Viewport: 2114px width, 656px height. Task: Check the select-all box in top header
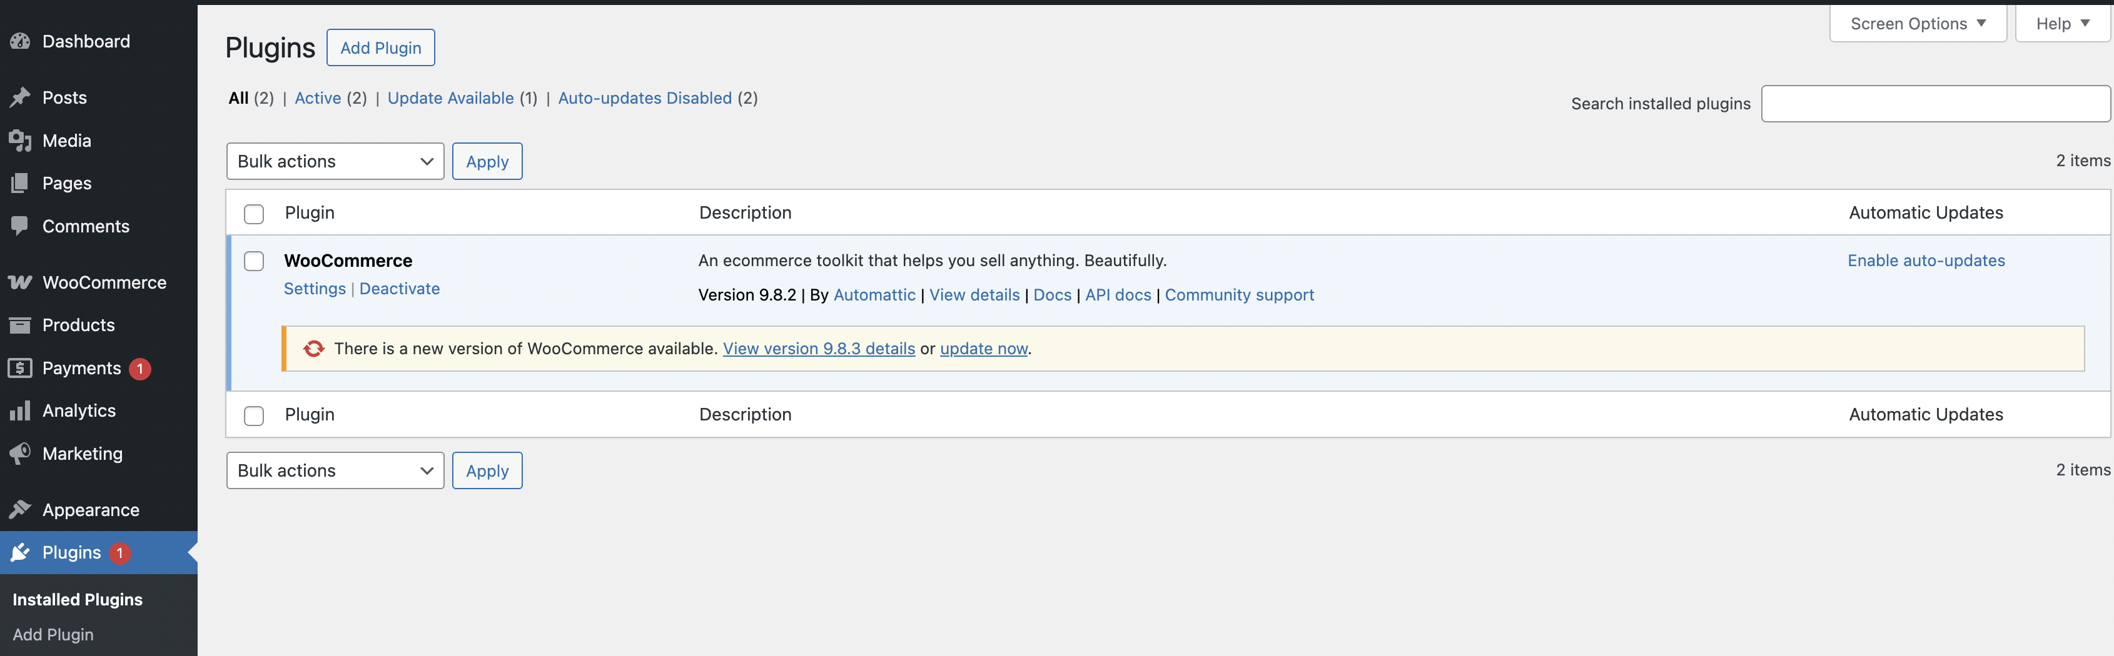pos(255,214)
